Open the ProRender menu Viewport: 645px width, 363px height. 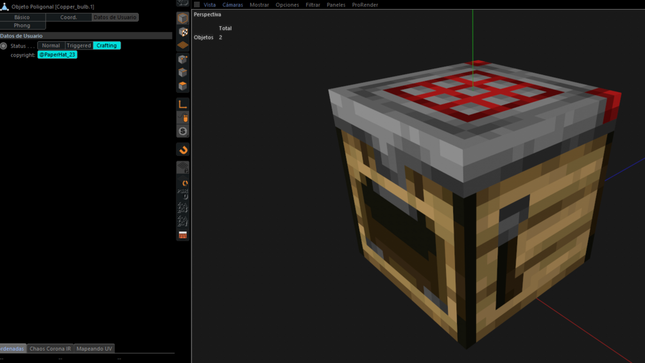click(365, 5)
